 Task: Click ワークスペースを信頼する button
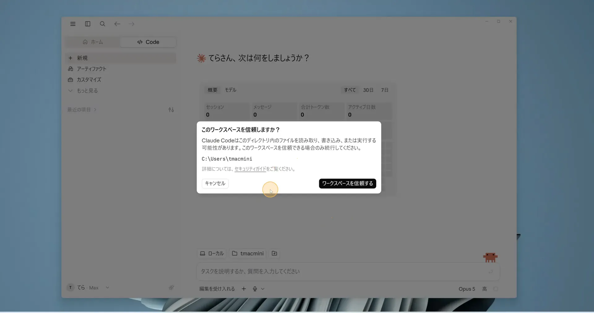[347, 183]
